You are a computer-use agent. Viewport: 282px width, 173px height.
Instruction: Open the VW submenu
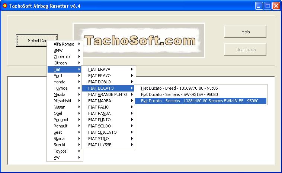64,157
